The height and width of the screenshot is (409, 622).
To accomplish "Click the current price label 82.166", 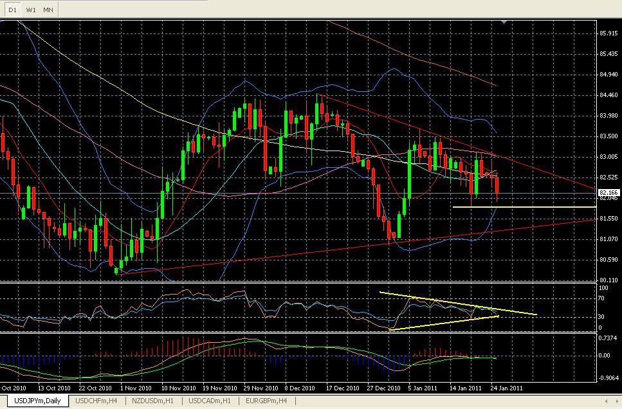I will pyautogui.click(x=608, y=193).
